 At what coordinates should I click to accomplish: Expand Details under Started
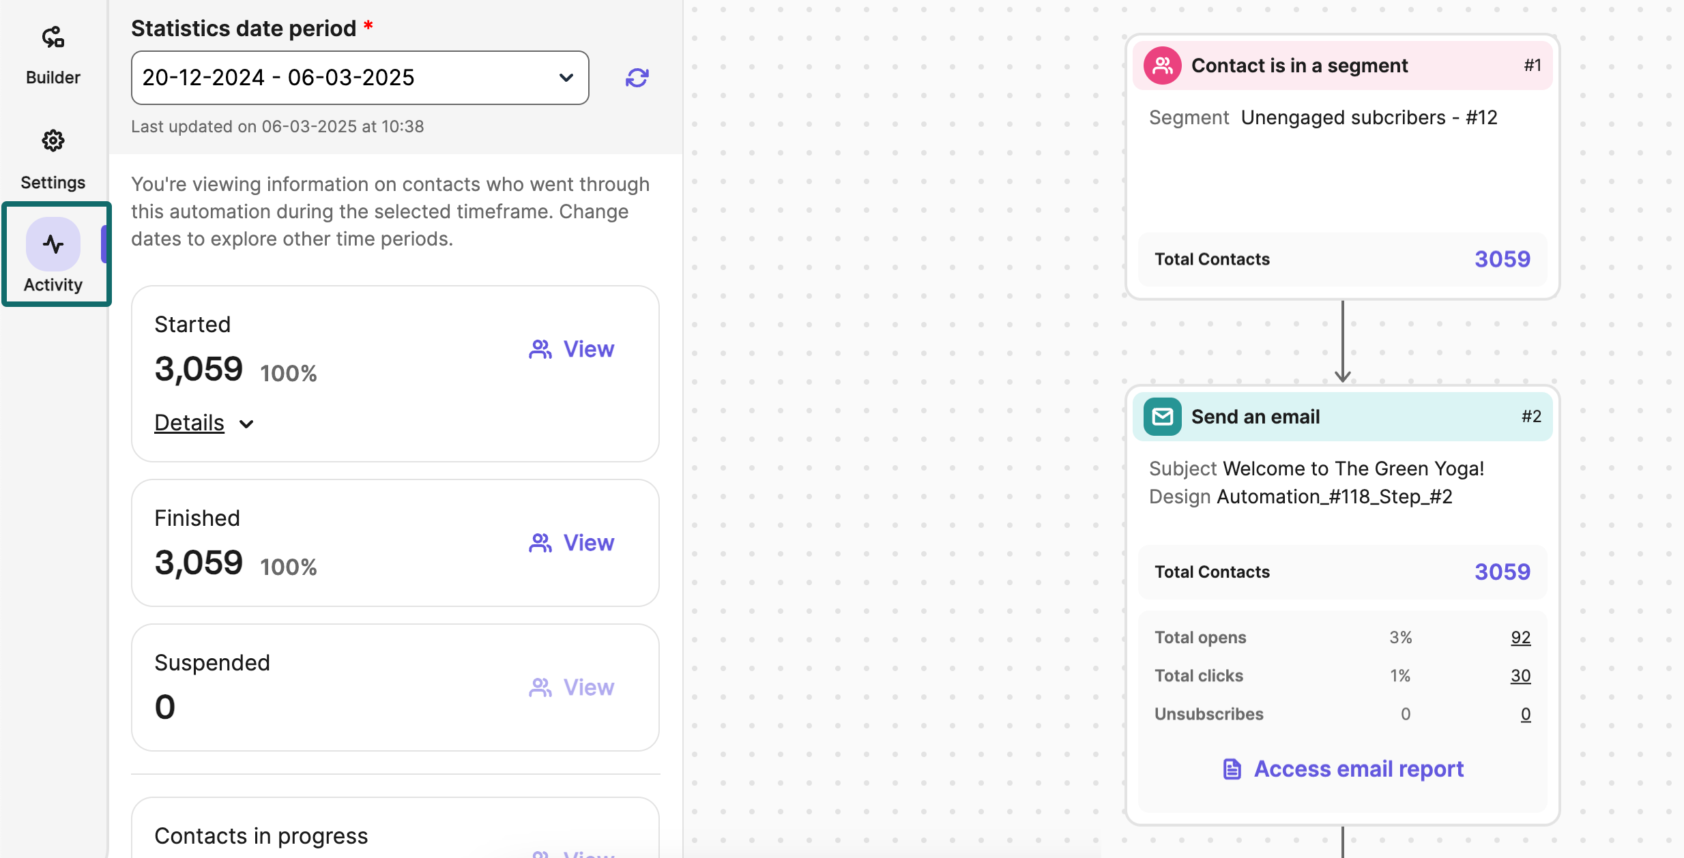(x=190, y=423)
